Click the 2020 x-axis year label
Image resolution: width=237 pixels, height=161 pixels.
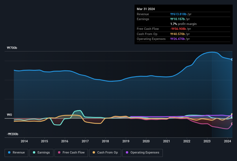146,141
